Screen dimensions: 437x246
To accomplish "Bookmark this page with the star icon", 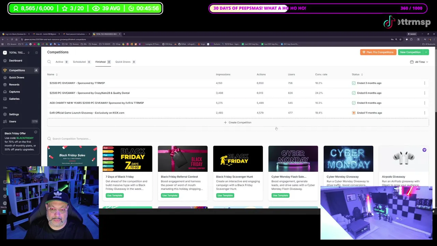I will pos(400,39).
